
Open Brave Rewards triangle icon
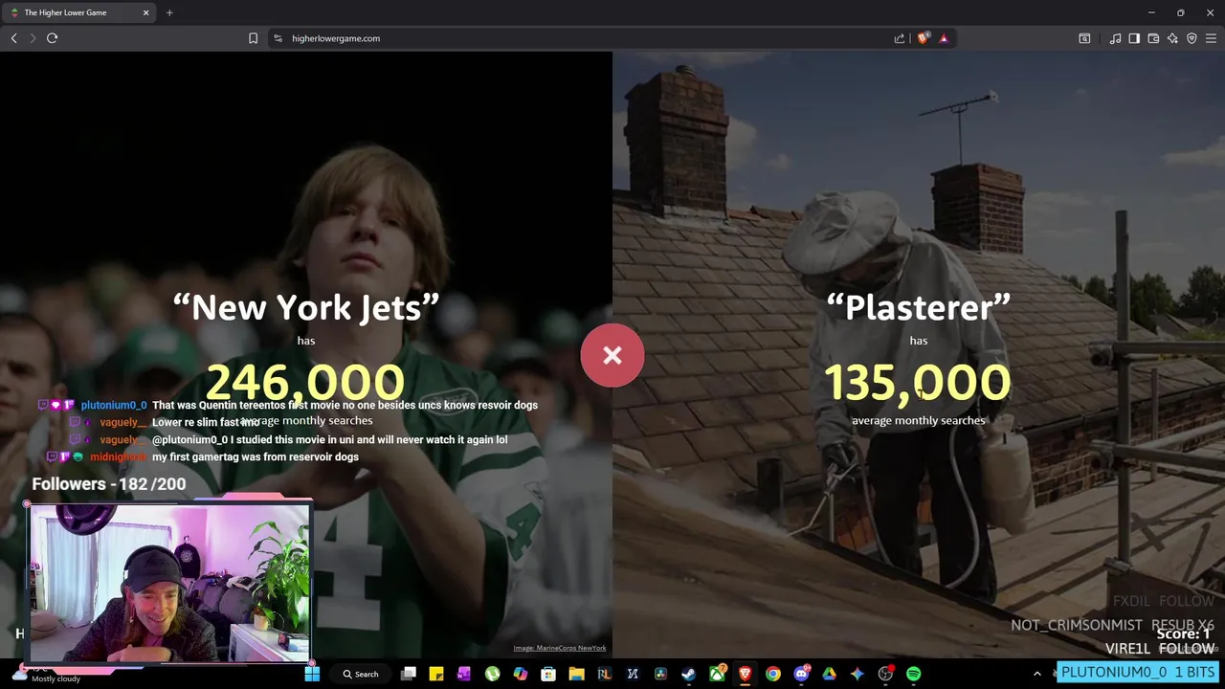(x=944, y=38)
